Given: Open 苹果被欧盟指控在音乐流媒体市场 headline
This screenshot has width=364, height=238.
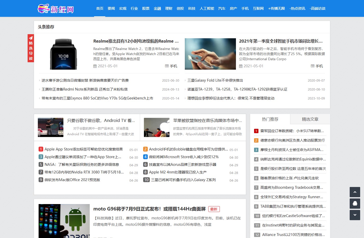Looking at the screenshot, I should (x=208, y=120).
